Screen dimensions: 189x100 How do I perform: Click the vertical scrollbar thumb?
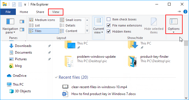pos(186,43)
